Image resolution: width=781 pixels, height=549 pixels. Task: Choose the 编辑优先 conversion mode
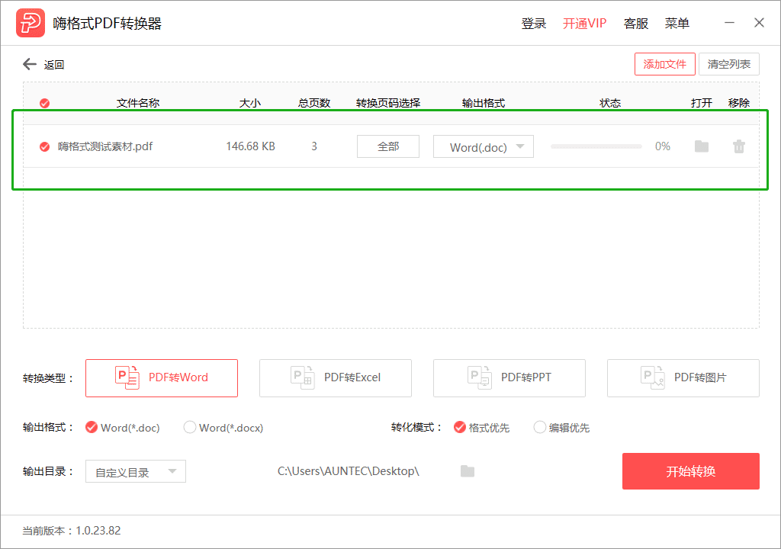(539, 428)
